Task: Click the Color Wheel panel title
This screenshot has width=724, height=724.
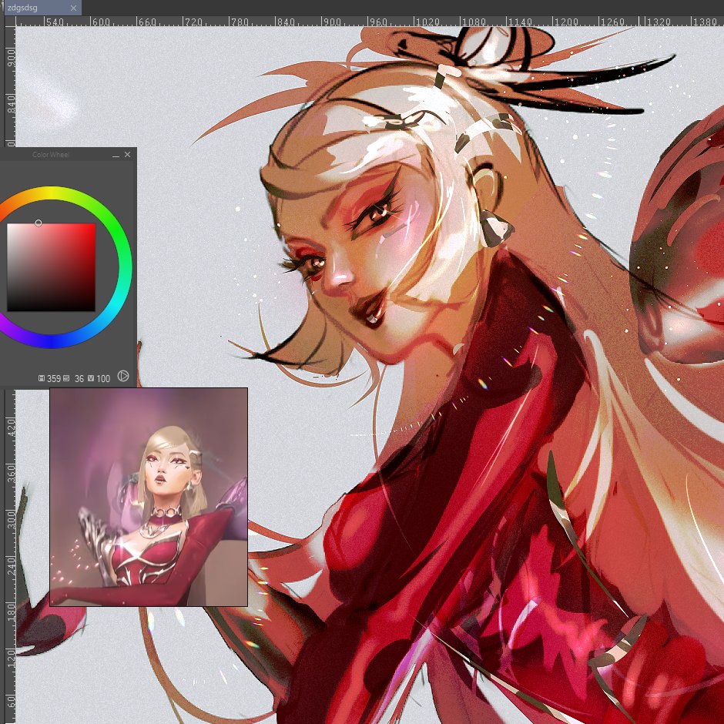Action: 51,155
